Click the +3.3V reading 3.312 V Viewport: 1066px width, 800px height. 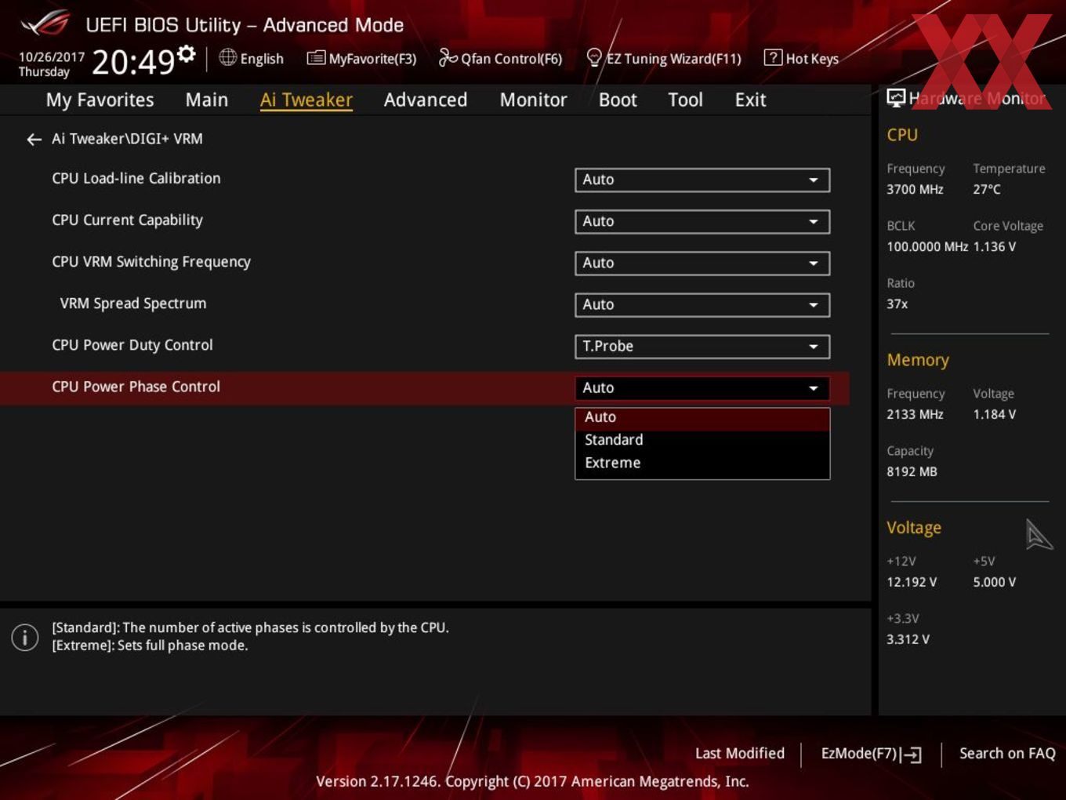tap(908, 640)
